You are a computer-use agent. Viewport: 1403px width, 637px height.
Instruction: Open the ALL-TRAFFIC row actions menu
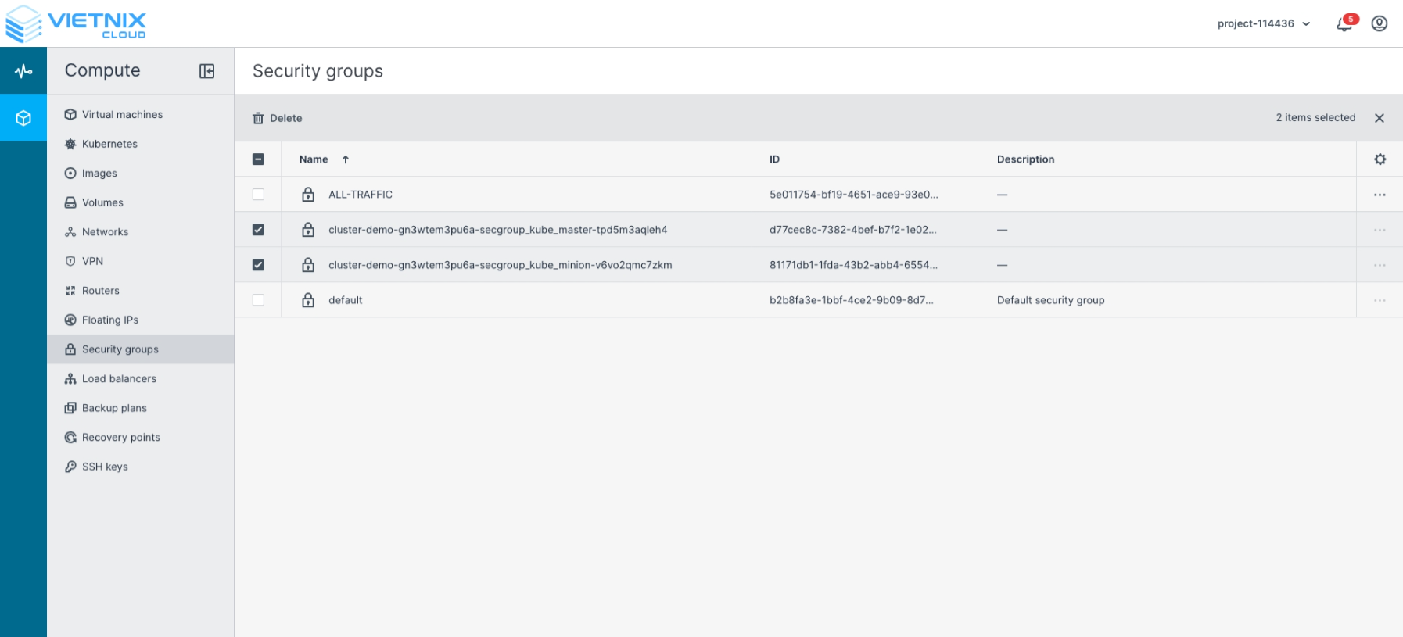click(x=1380, y=195)
